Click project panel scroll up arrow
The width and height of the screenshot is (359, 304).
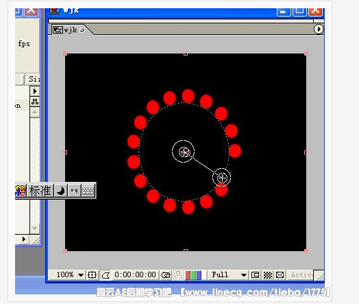pyautogui.click(x=34, y=112)
